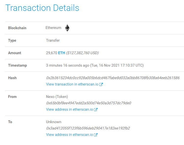The width and height of the screenshot is (184, 145).
Task: Click external-link icon in the To row
Action: click(x=96, y=135)
